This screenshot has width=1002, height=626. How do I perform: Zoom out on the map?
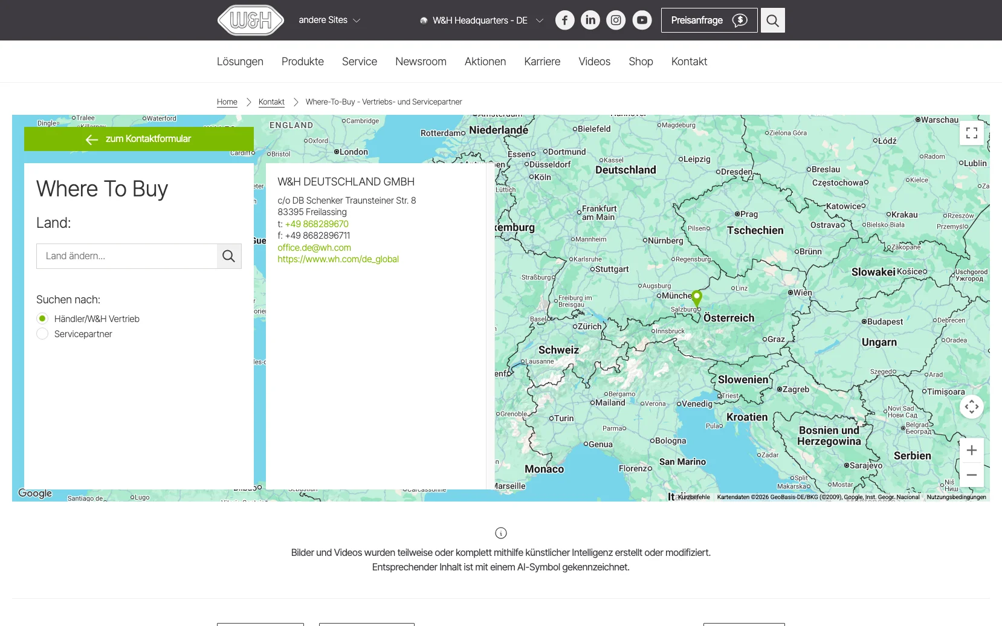(972, 475)
